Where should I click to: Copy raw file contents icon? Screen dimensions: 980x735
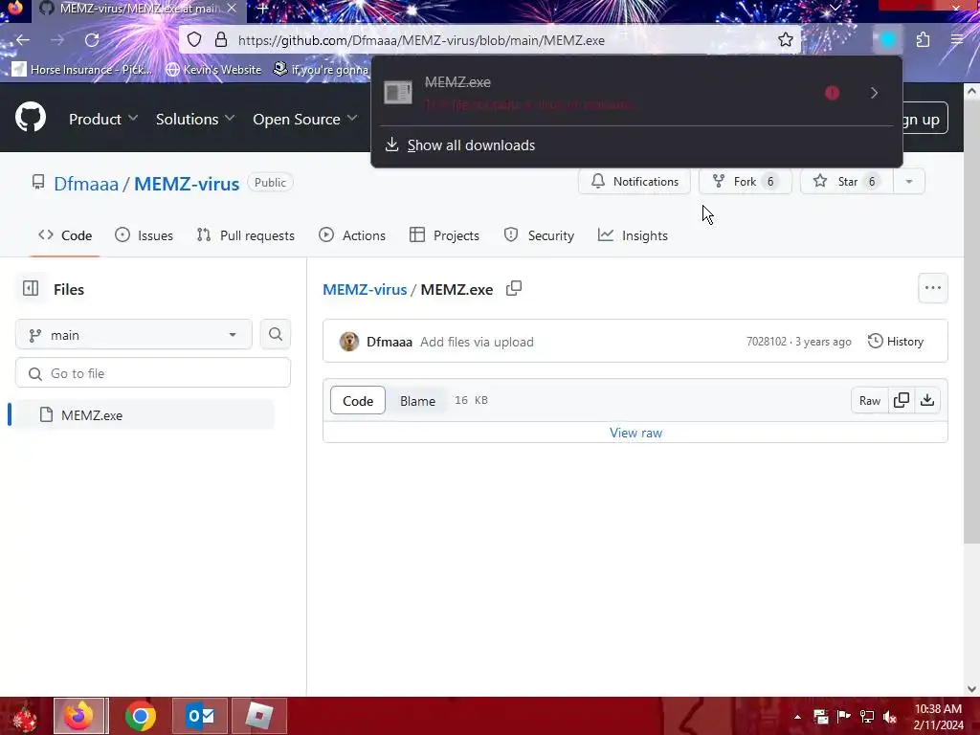(x=902, y=400)
